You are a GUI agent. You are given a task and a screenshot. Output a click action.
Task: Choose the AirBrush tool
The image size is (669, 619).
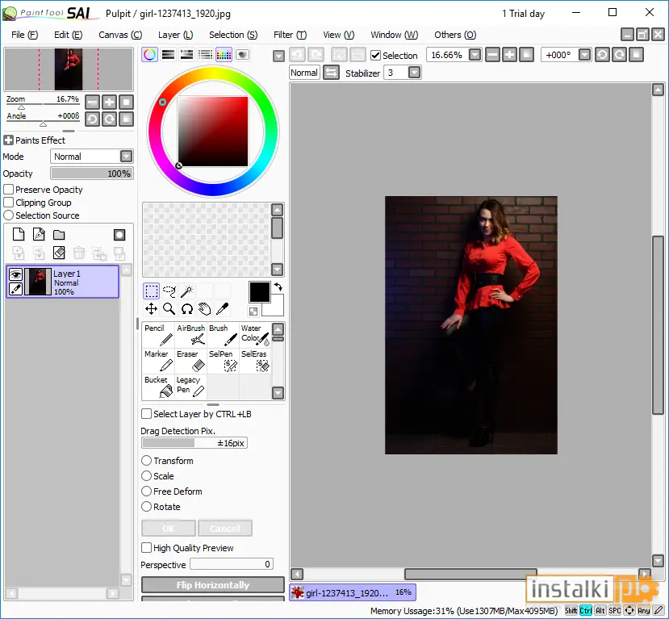tap(190, 335)
